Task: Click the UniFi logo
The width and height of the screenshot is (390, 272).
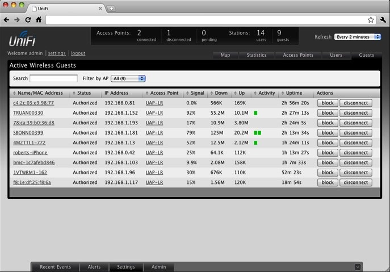Action: coord(22,39)
